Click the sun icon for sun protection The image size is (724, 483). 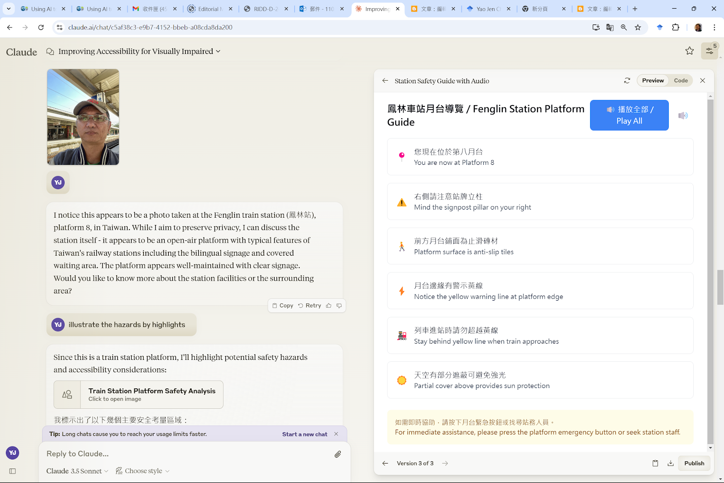(x=402, y=380)
